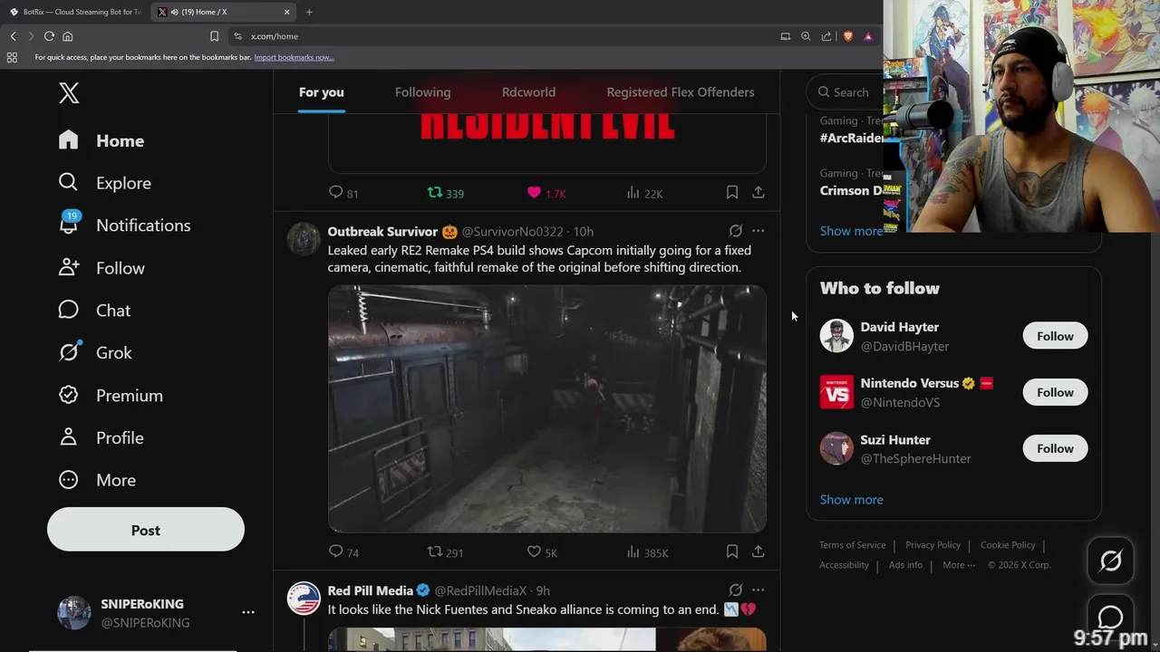Open Red Pill Media profile avatar
Screen dimensions: 1160x652
(x=304, y=598)
